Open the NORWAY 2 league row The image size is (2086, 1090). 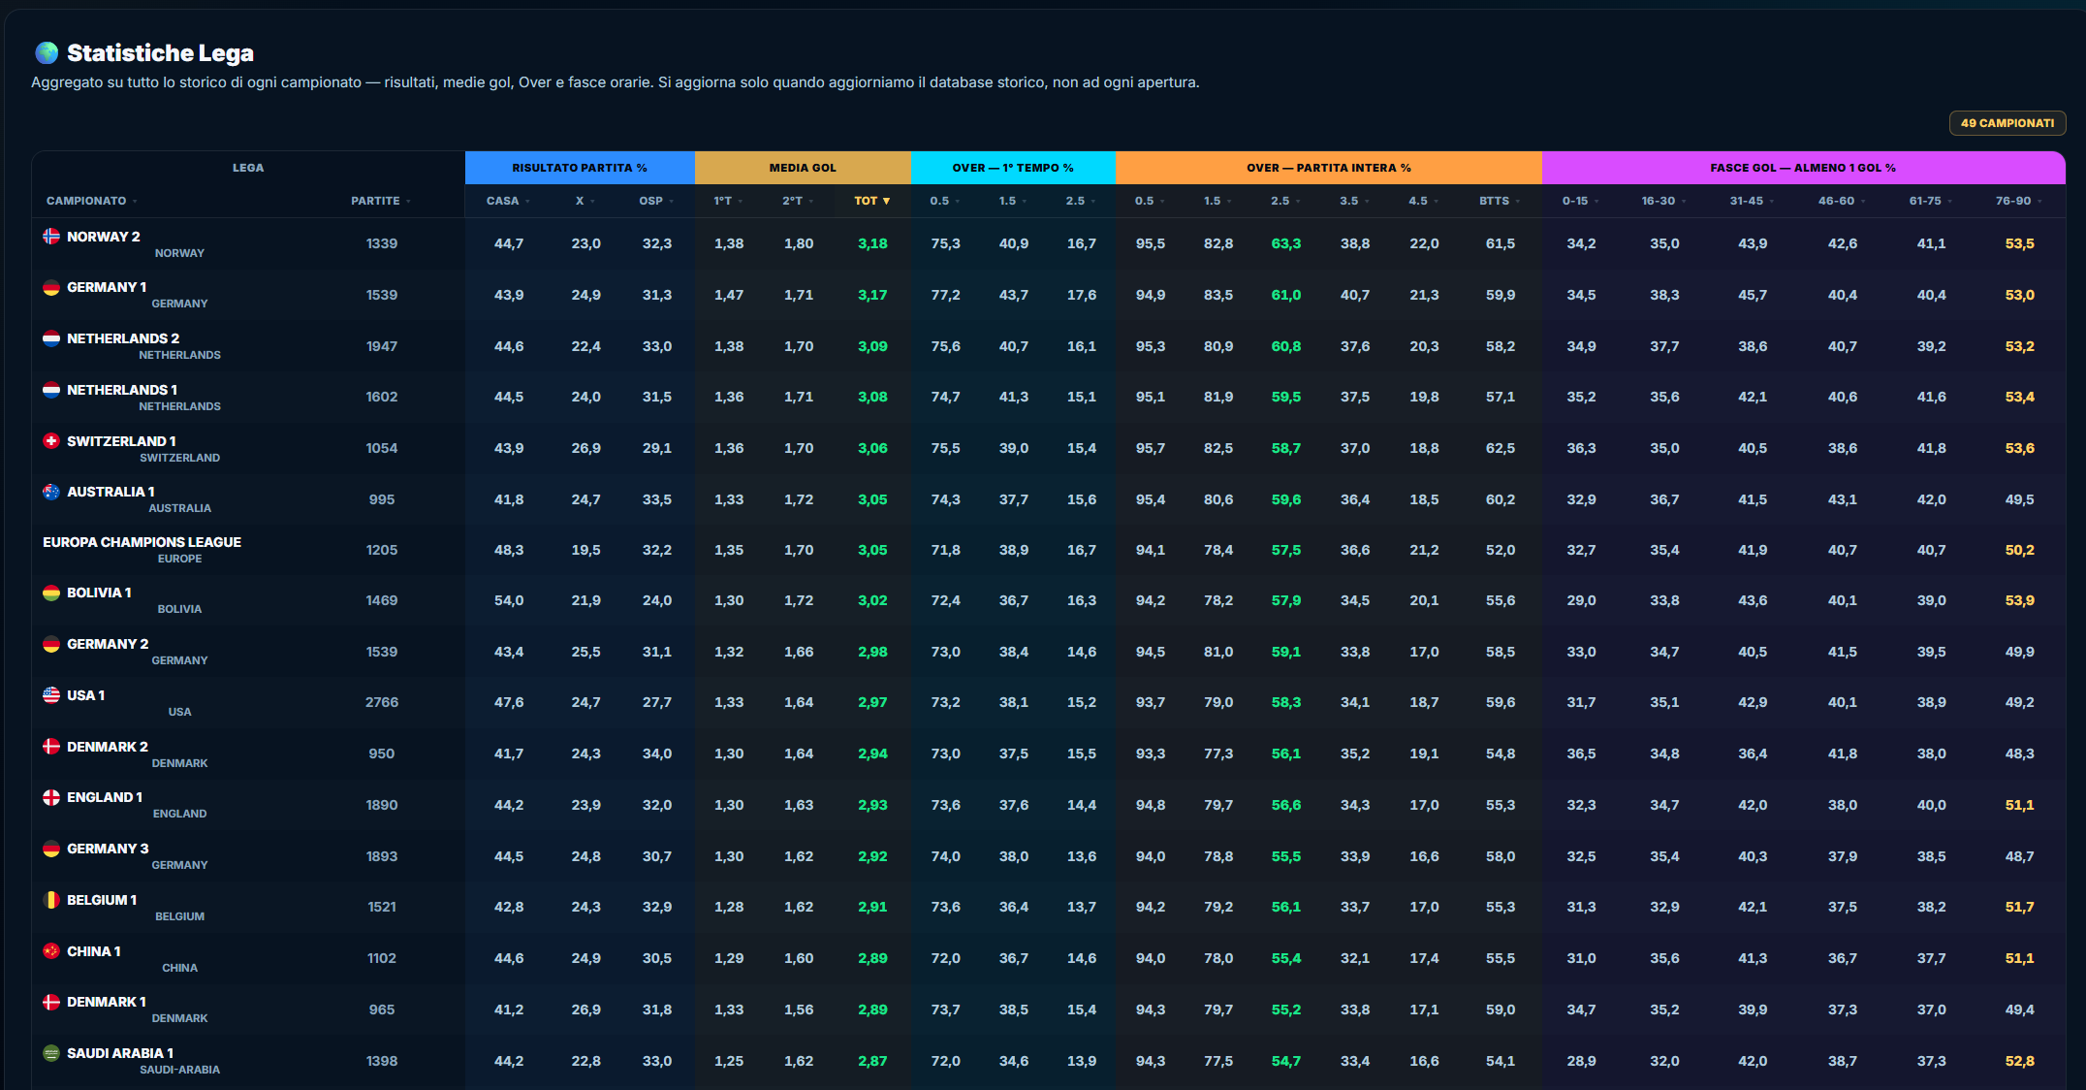[x=1049, y=243]
